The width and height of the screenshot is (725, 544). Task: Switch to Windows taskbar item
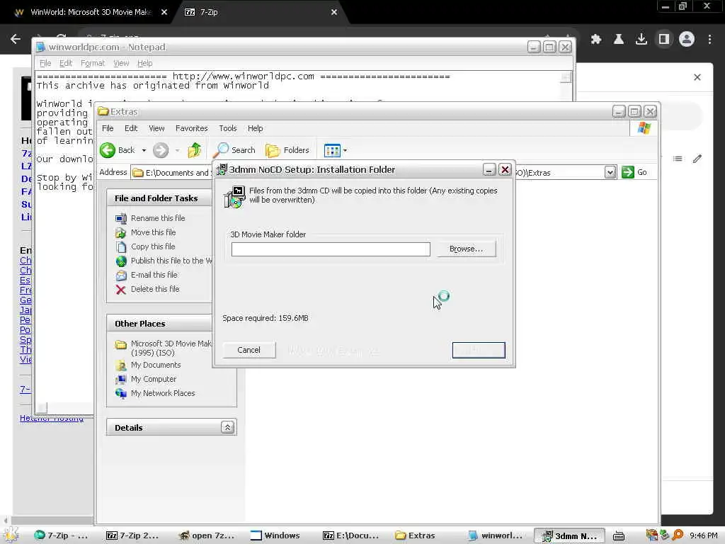[x=275, y=535]
